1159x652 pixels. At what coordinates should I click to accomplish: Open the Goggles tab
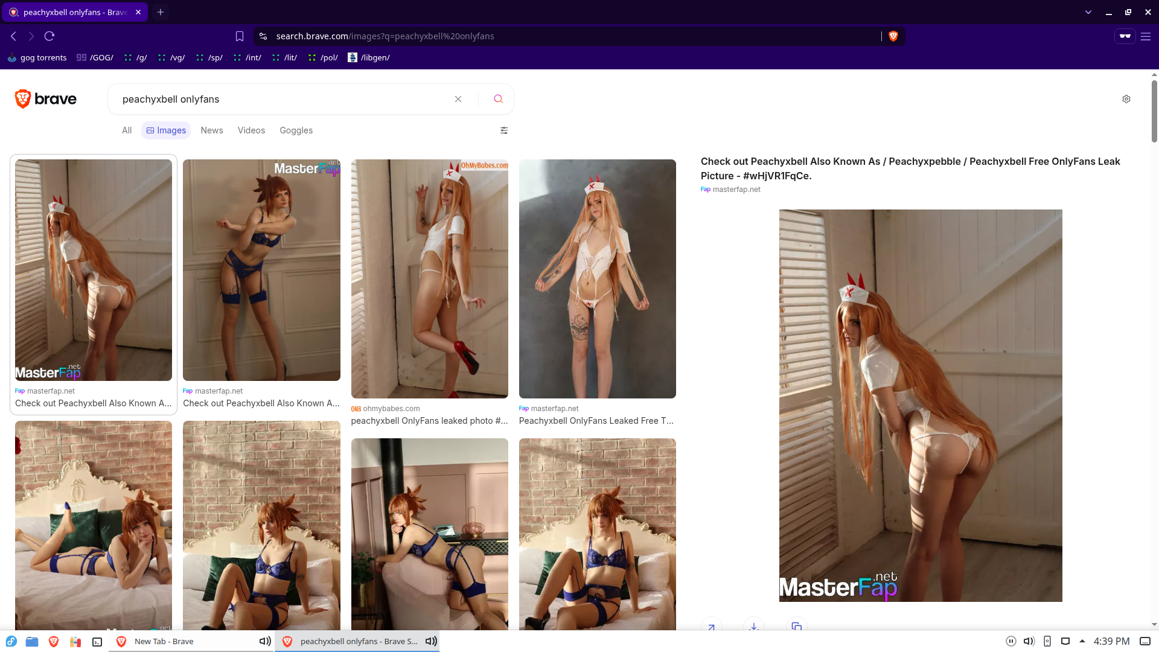tap(296, 130)
